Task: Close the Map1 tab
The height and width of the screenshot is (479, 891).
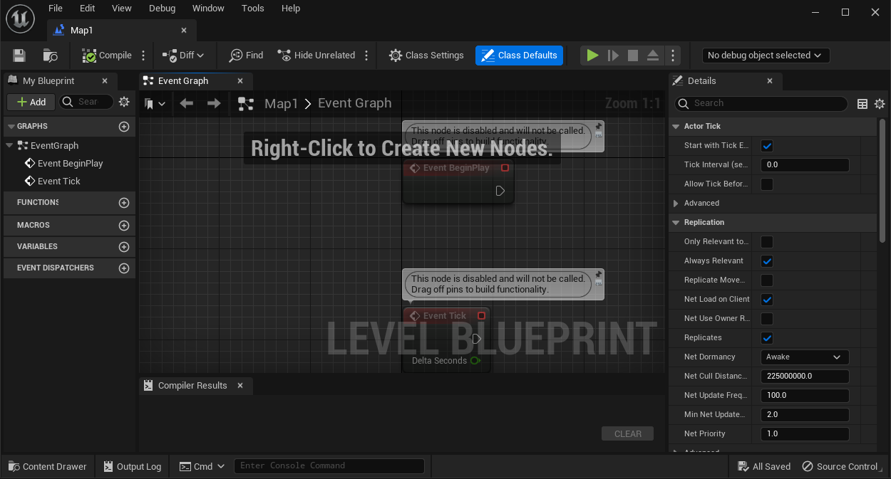Action: click(x=184, y=31)
